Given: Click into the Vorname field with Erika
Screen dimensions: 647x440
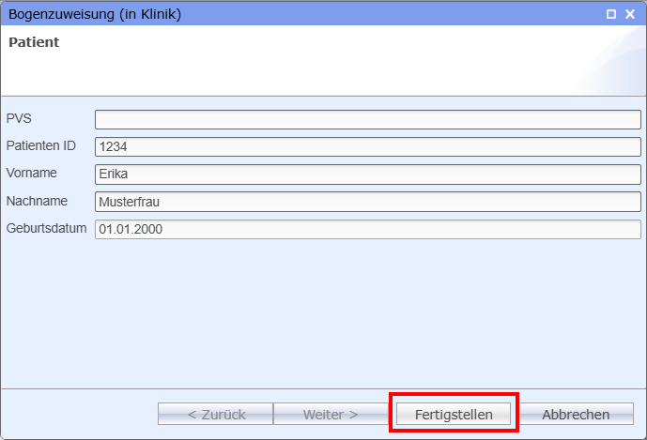Looking at the screenshot, I should pyautogui.click(x=368, y=174).
